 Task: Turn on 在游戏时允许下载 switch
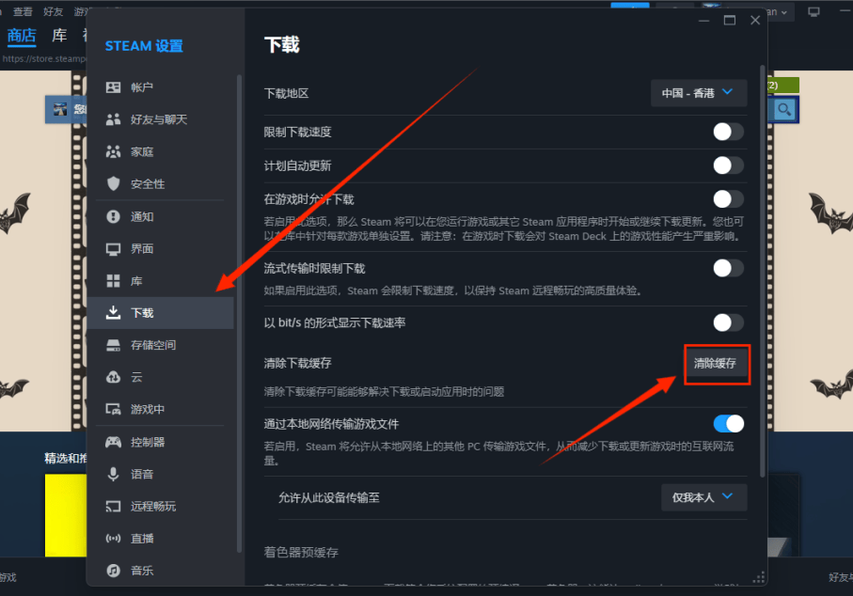coord(729,199)
